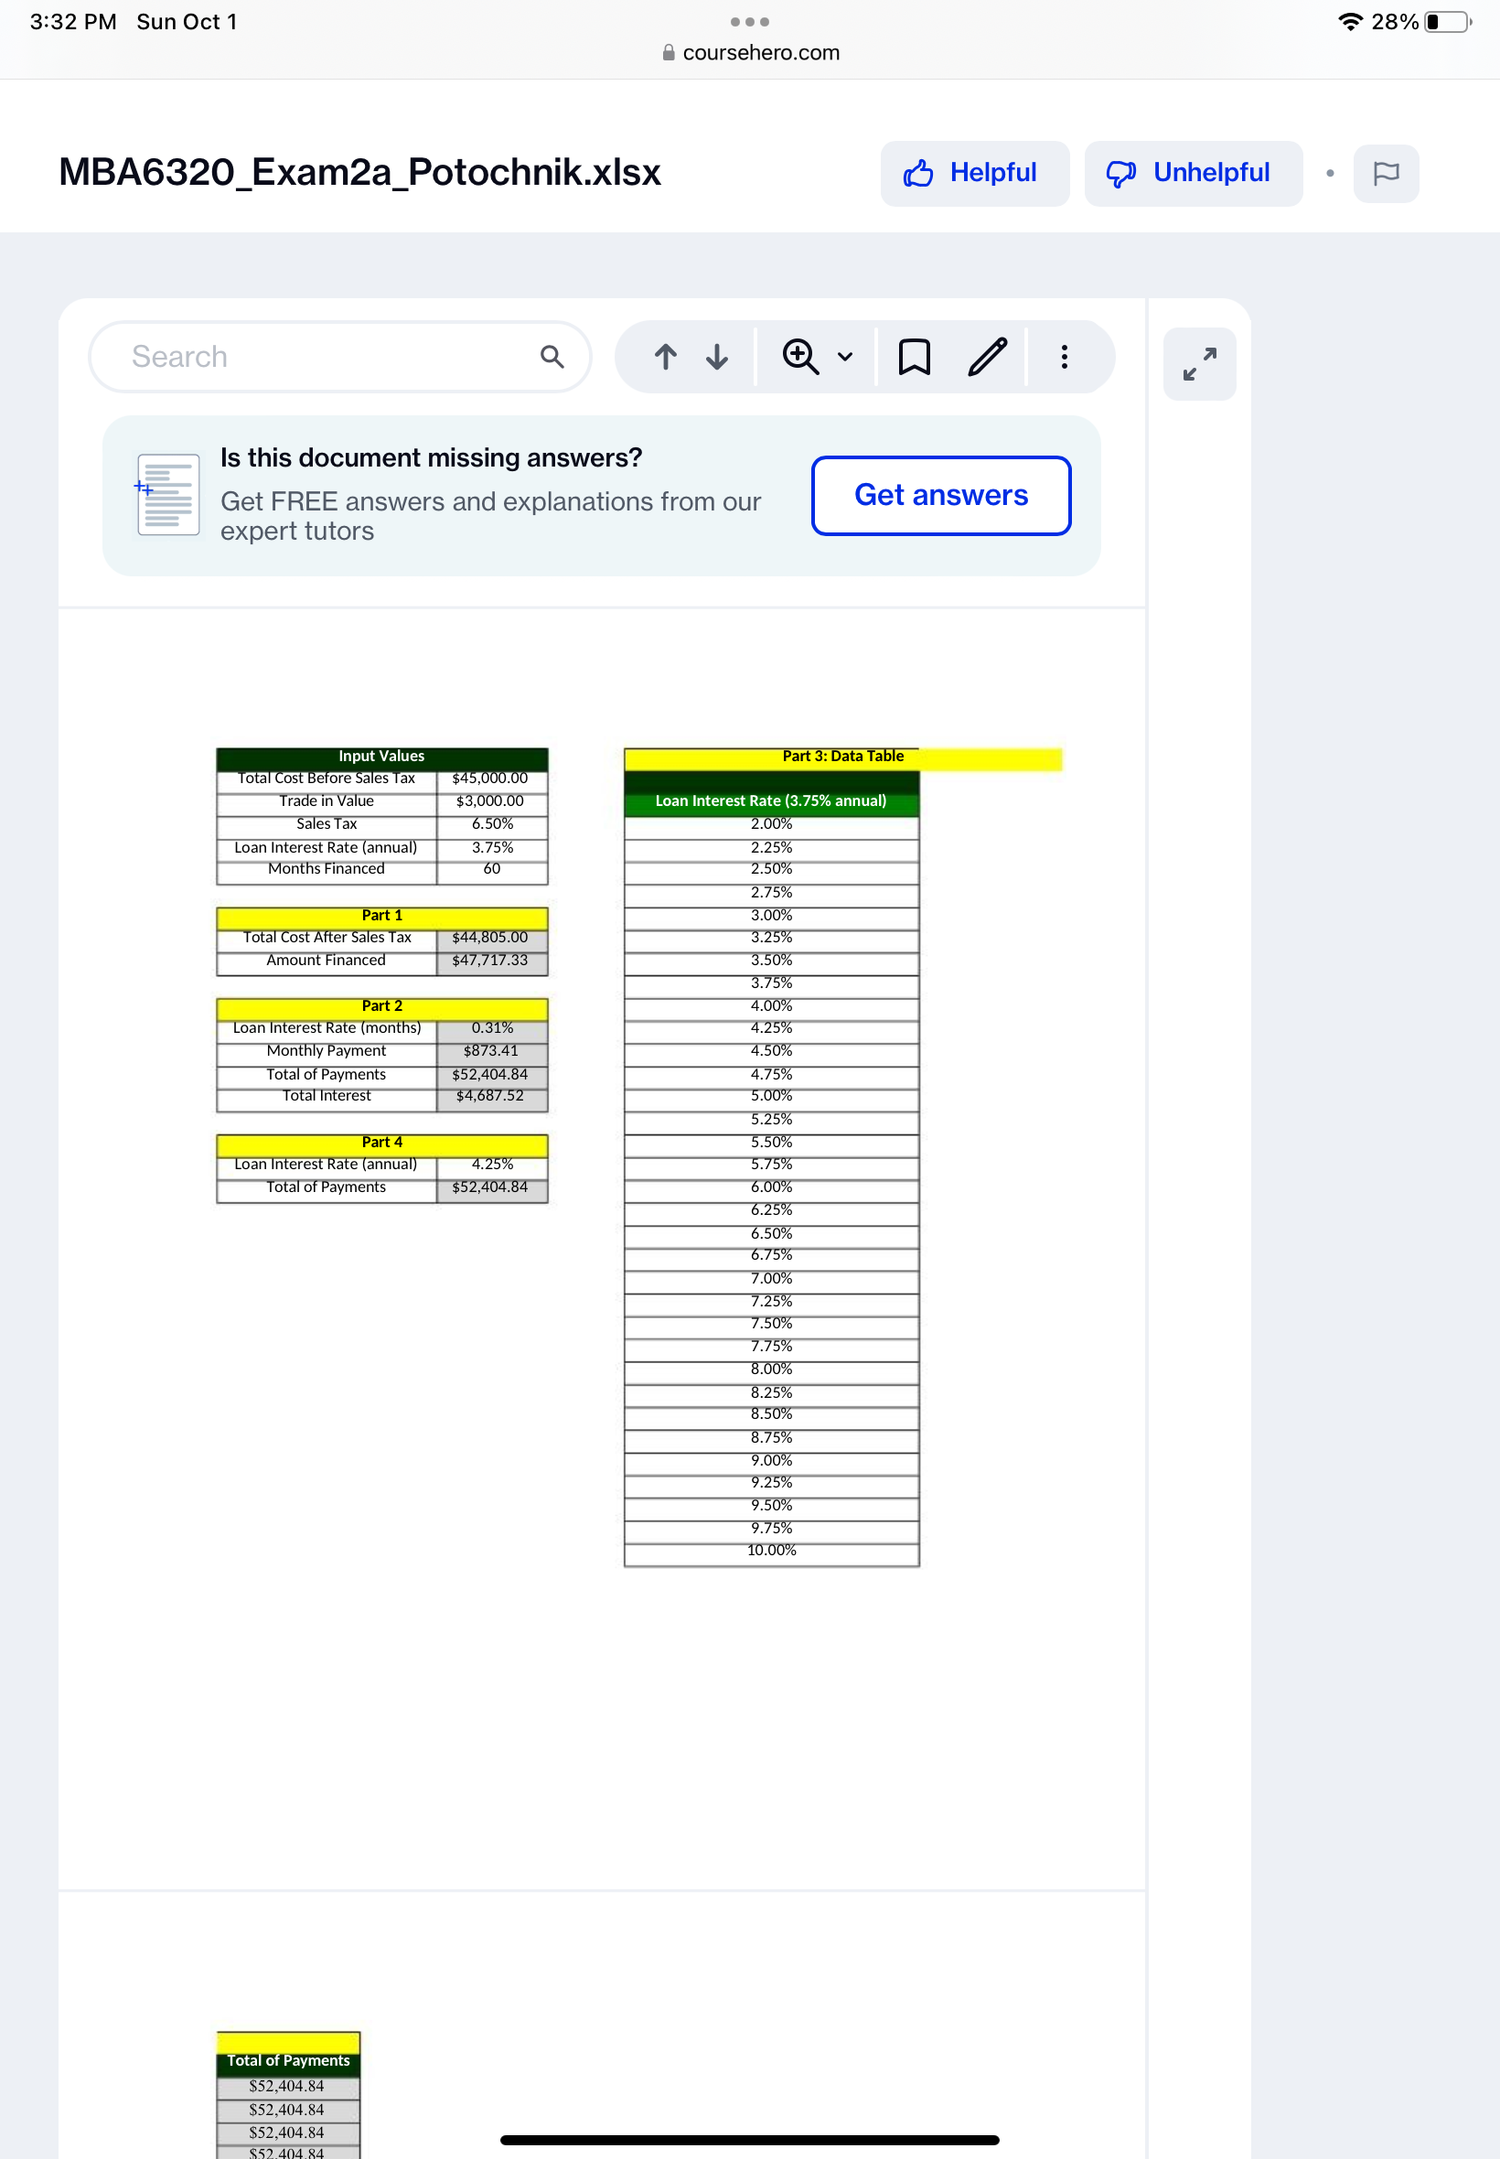Click the Unhelpful thumbs-down button
Screen dimensions: 1500x2159
[x=1192, y=173]
